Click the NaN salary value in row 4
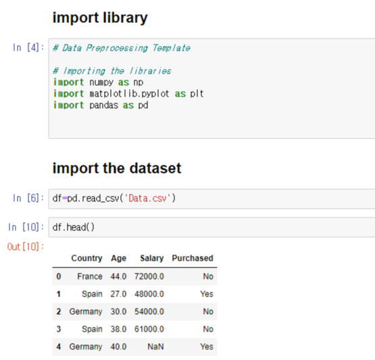 [x=155, y=346]
